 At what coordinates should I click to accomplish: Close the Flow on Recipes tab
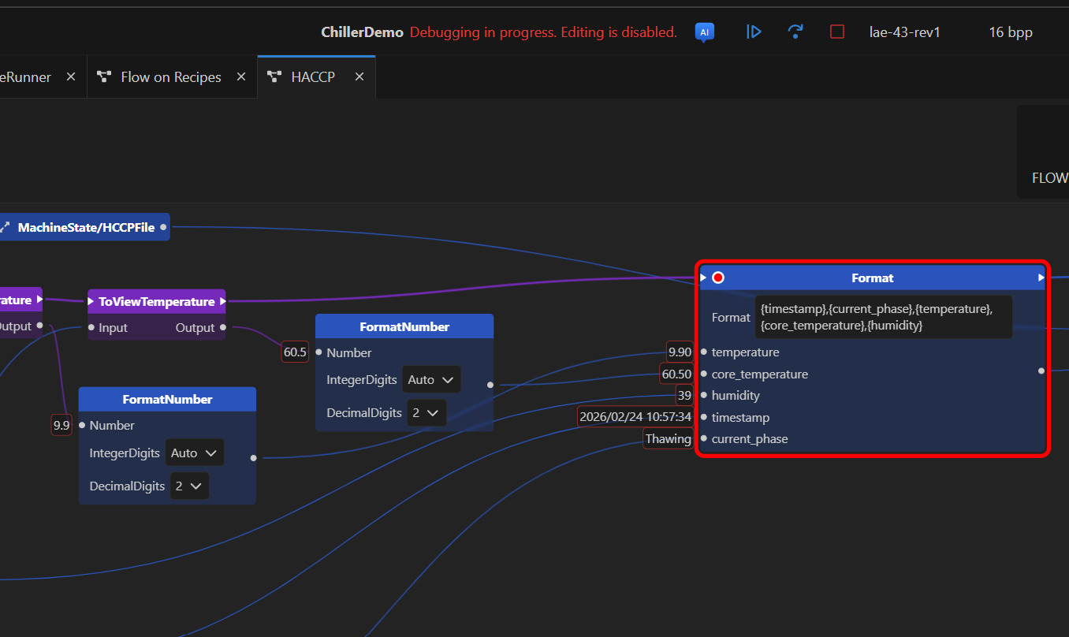pyautogui.click(x=241, y=76)
